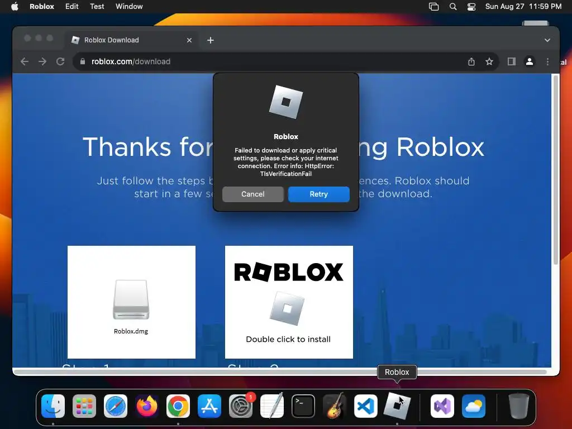
Task: Open the Apple menu
Action: click(15, 6)
